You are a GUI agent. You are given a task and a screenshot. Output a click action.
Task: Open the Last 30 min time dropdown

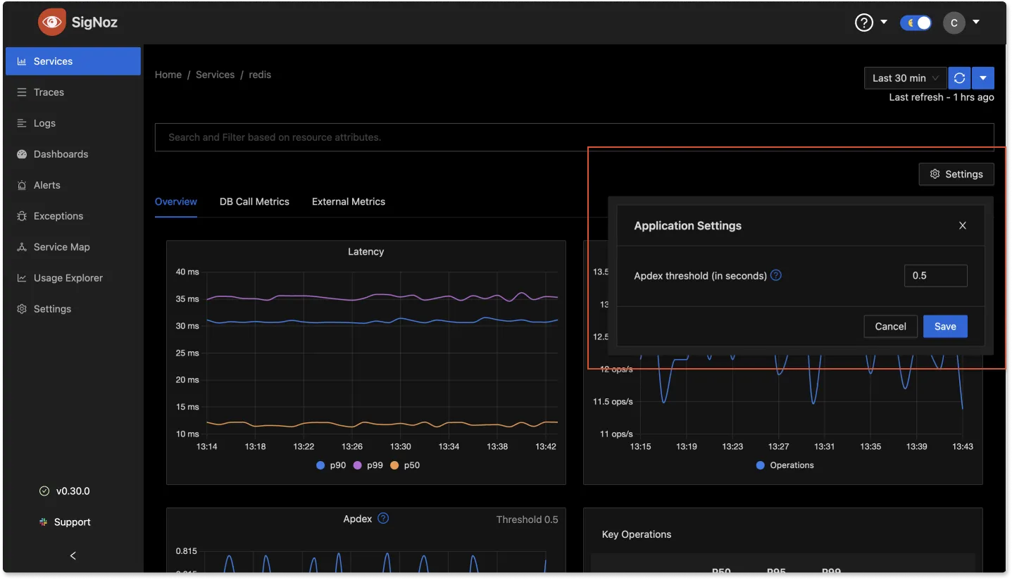click(906, 78)
